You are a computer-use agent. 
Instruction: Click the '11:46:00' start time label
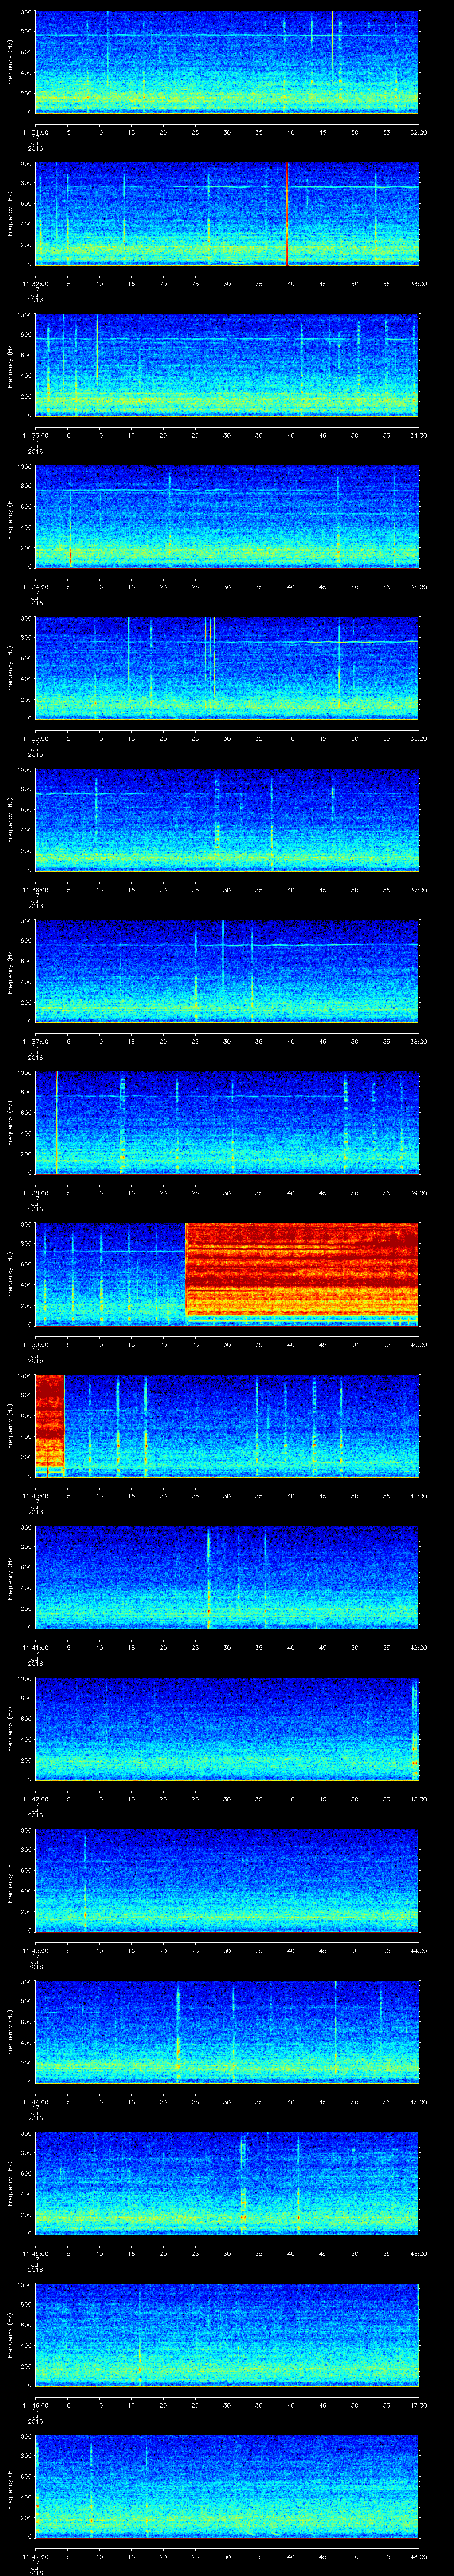[x=35, y=2405]
